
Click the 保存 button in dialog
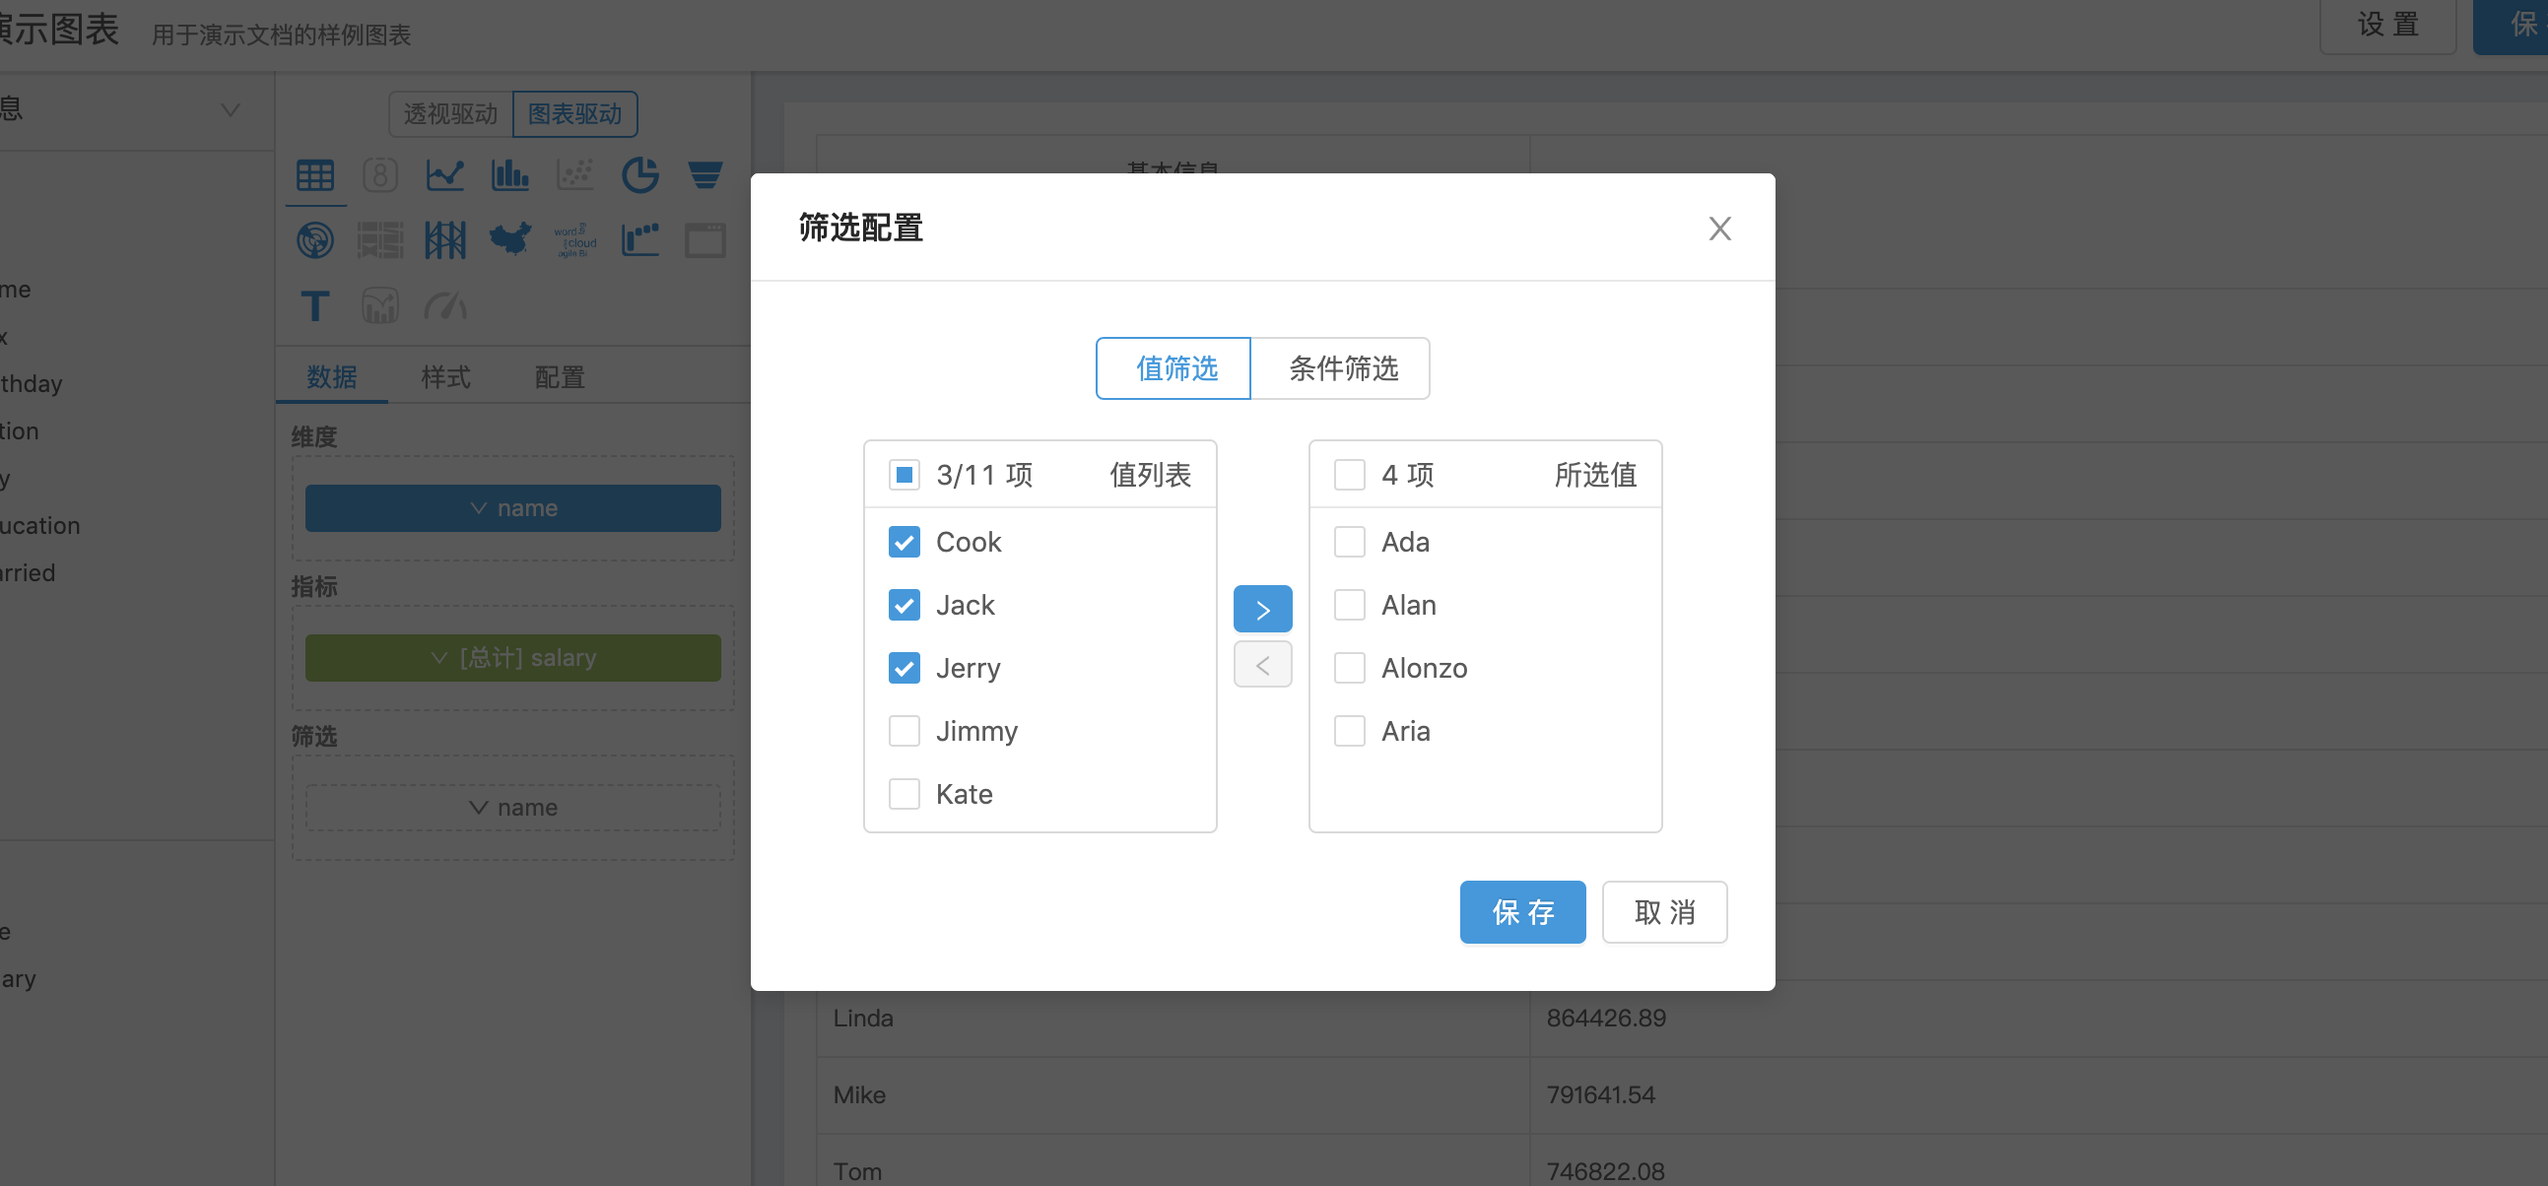(x=1521, y=911)
